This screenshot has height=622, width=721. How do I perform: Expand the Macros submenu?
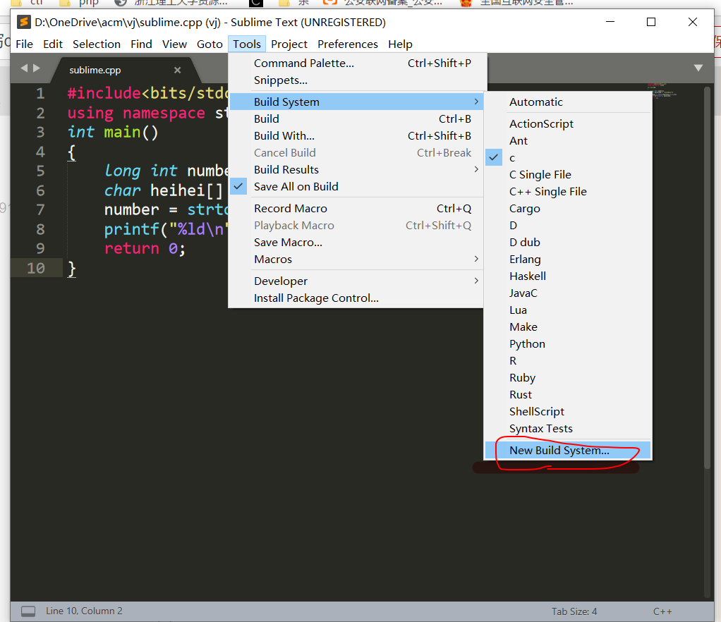click(x=356, y=260)
